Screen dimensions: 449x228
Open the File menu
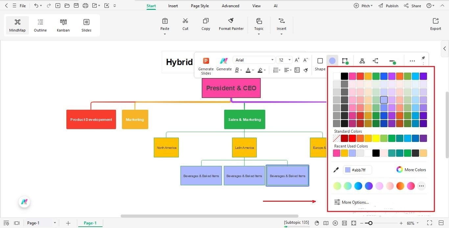[23, 6]
